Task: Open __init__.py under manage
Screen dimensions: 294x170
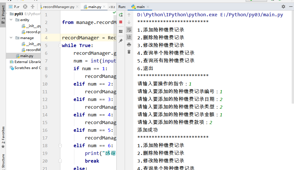Action: (31, 44)
